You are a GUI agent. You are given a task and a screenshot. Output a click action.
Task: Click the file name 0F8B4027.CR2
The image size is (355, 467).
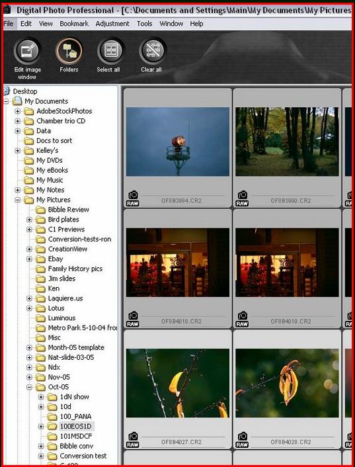coord(181,442)
